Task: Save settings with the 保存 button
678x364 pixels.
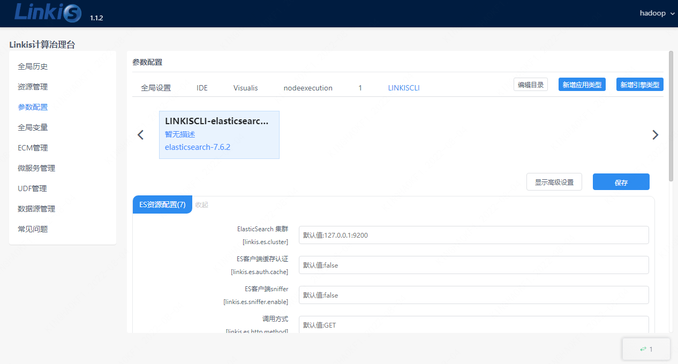Action: pyautogui.click(x=621, y=181)
